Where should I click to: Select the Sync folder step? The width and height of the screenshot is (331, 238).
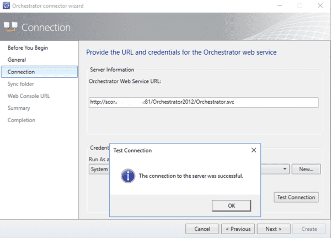(21, 84)
